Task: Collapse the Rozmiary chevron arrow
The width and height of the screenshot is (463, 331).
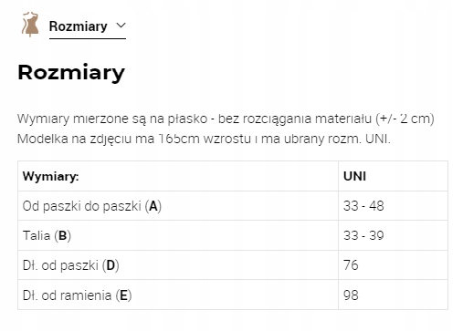Action: [x=121, y=26]
